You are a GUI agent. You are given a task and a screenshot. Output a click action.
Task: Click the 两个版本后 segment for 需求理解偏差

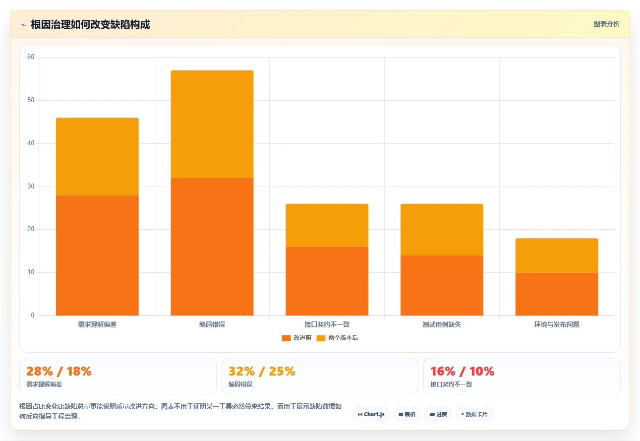pos(97,156)
